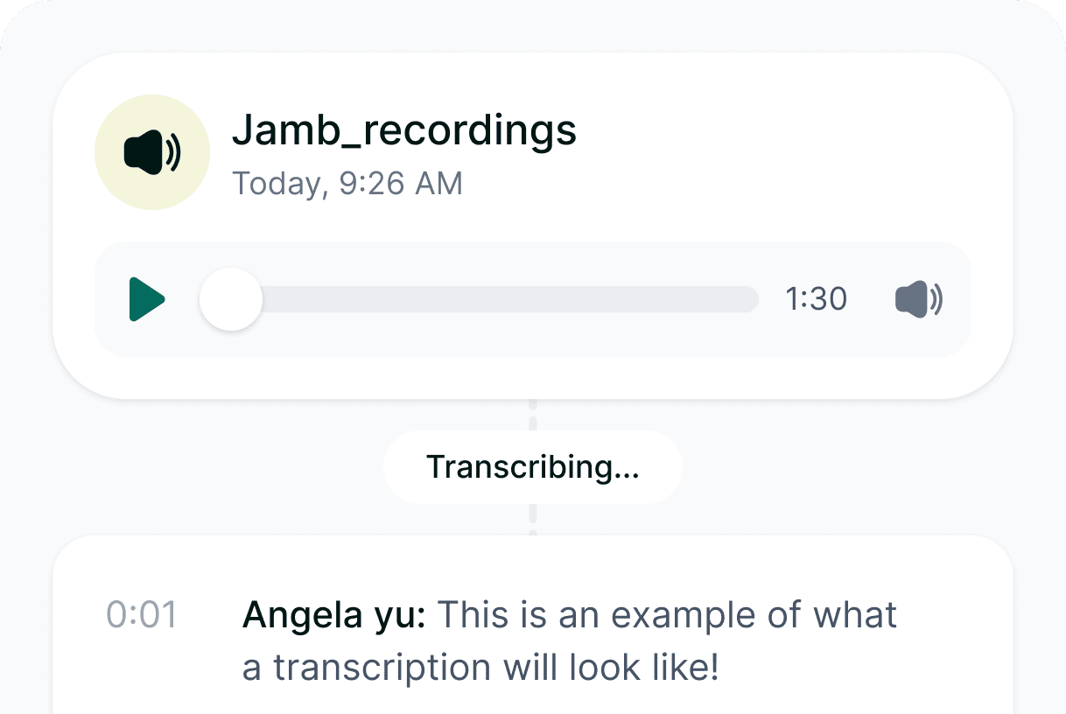Select the Angela yu speaker name

334,616
